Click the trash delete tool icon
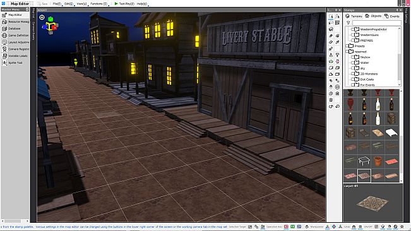 (x=331, y=100)
